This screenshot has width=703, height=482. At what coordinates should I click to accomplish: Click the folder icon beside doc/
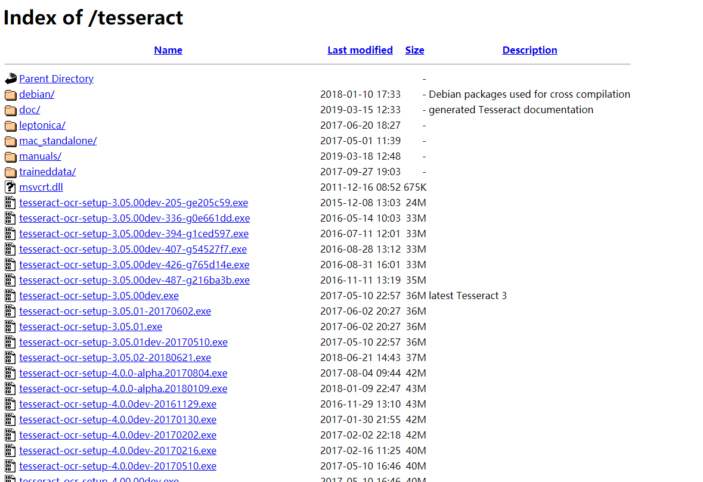(x=11, y=110)
